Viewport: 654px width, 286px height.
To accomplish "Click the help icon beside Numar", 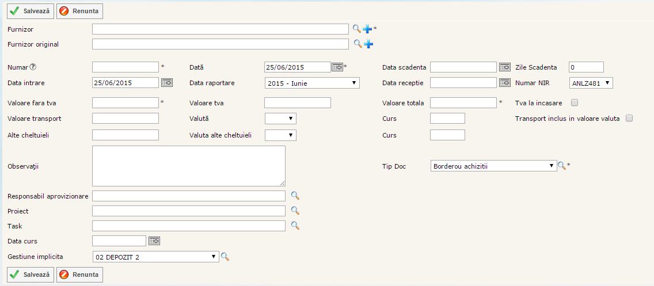I will pyautogui.click(x=33, y=67).
